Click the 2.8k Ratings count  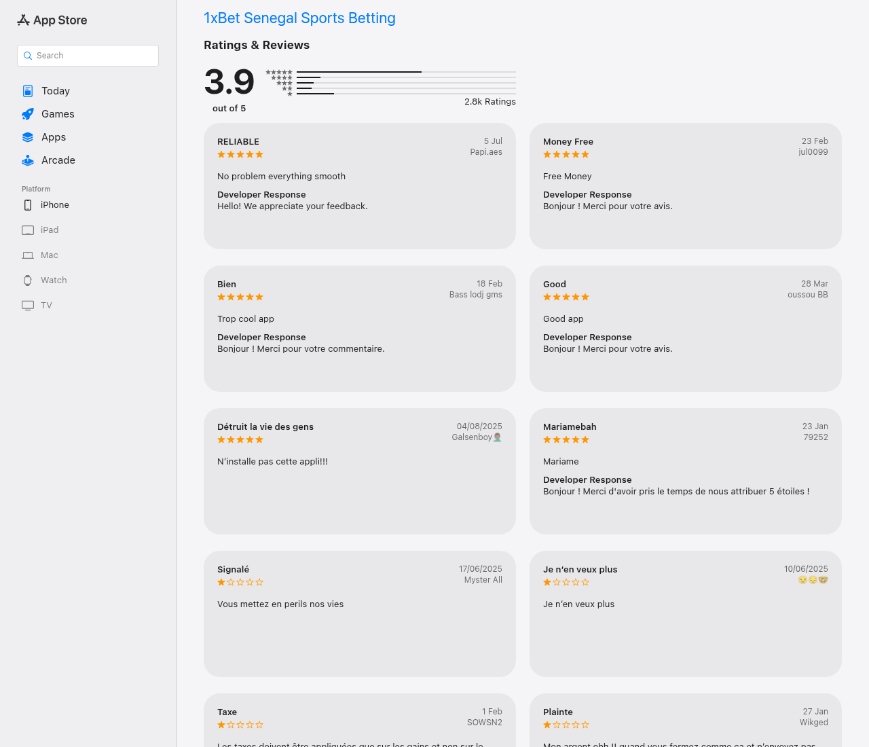click(x=490, y=102)
